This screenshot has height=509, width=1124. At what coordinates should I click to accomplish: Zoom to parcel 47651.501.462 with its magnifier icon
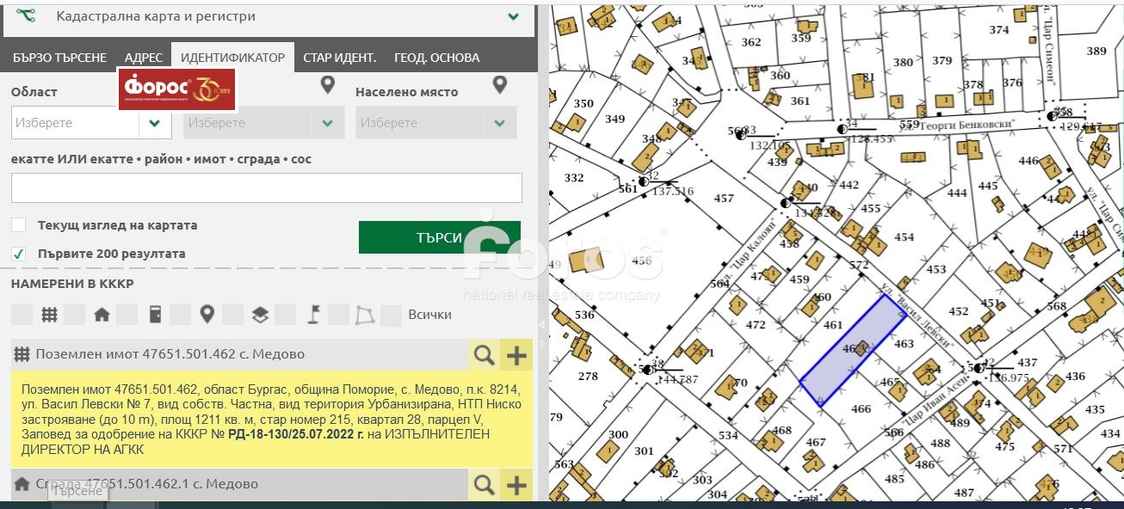point(485,354)
